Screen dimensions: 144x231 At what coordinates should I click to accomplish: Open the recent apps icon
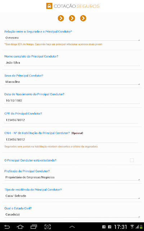pyautogui.click(x=34, y=227)
